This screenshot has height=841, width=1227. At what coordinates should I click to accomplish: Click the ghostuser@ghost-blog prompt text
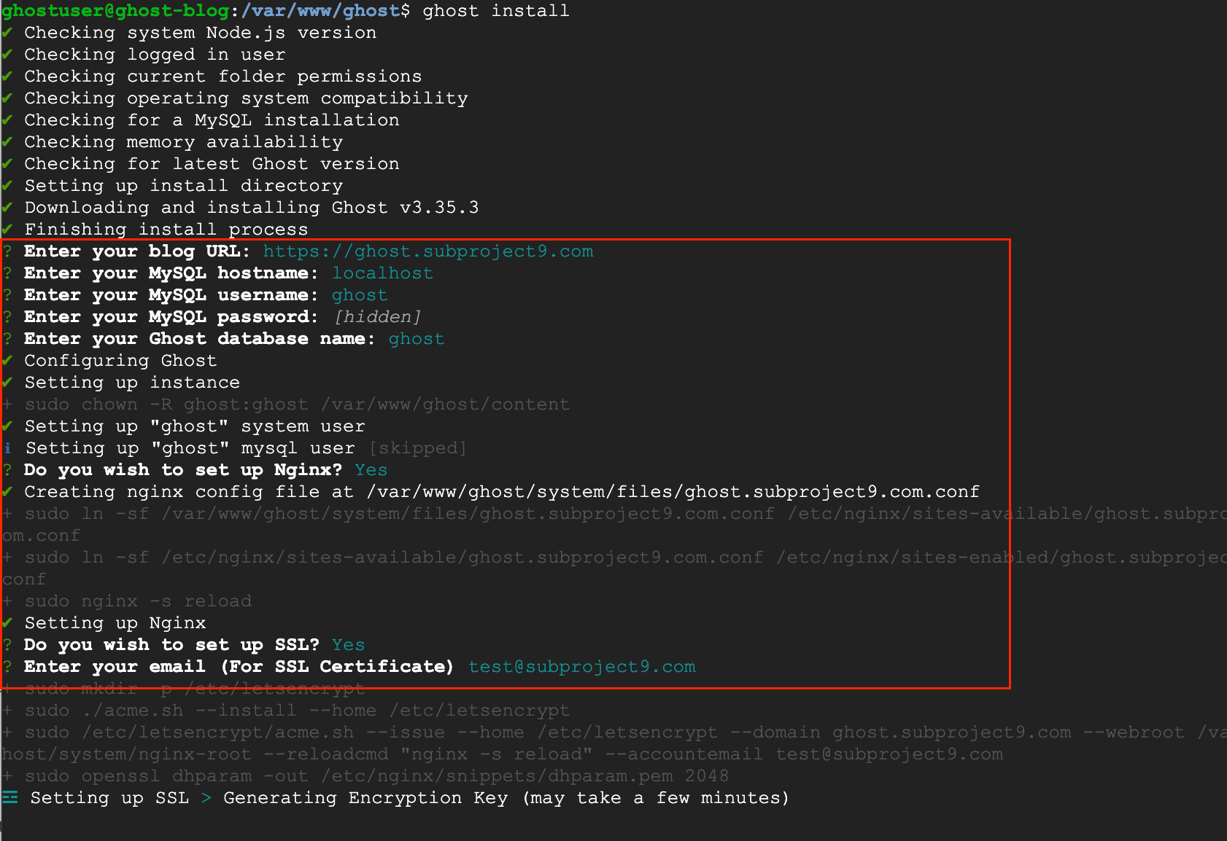pyautogui.click(x=115, y=11)
